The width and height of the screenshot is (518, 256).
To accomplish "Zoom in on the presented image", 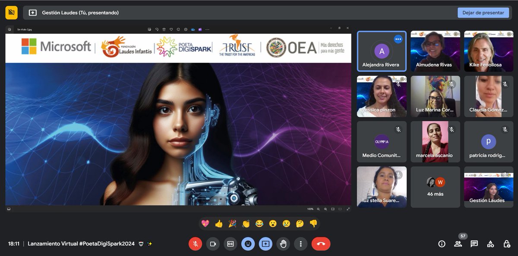I will tap(325, 209).
